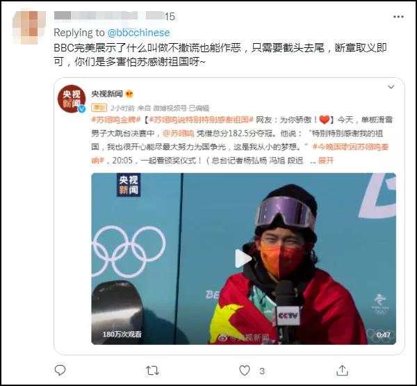Click the like count number 3
The image size is (417, 386).
click(262, 371)
